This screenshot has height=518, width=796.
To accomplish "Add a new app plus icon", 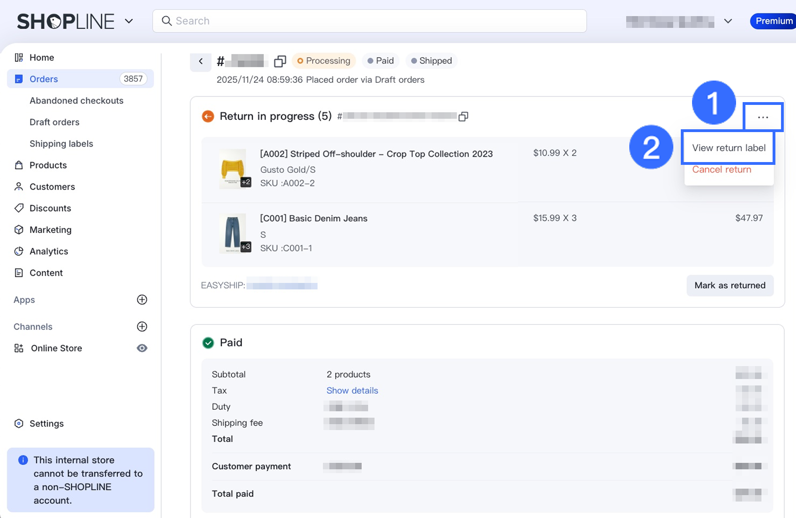I will [x=142, y=300].
